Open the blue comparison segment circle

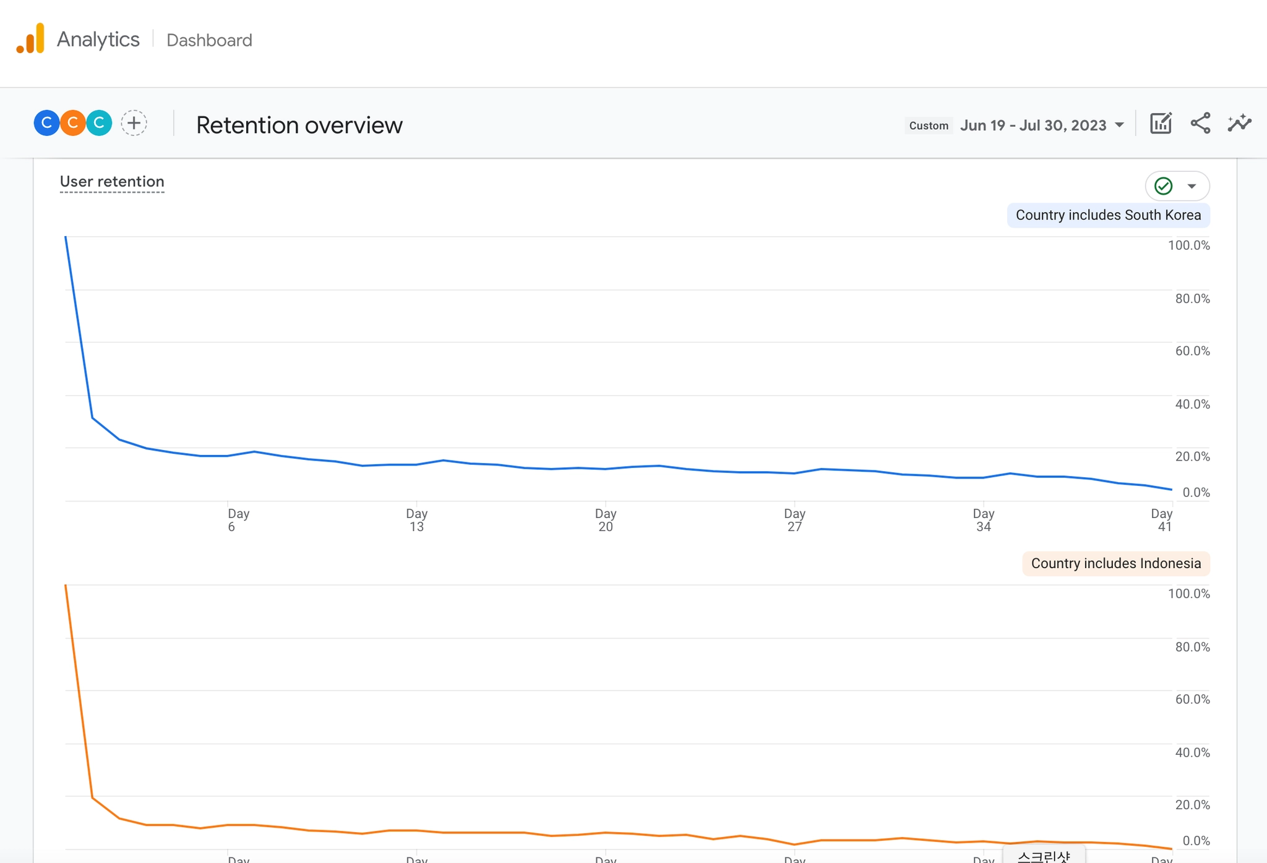[x=46, y=123]
